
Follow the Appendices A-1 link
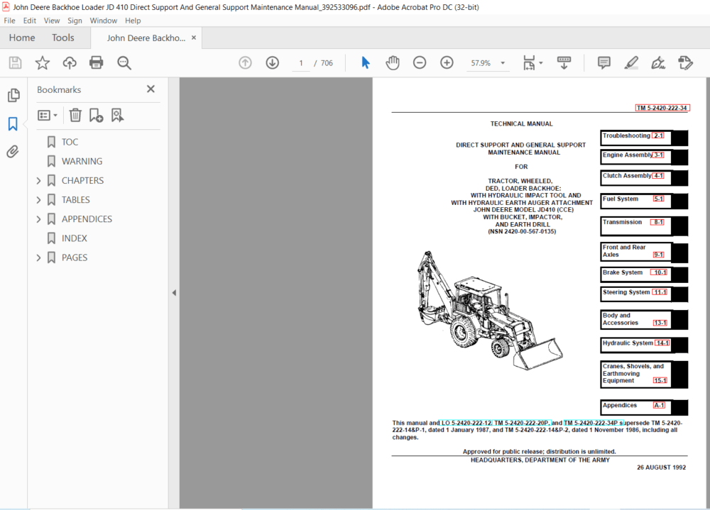click(x=659, y=406)
